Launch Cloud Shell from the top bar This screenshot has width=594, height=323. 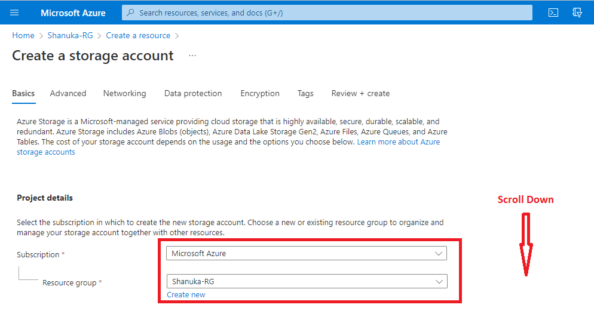[553, 13]
